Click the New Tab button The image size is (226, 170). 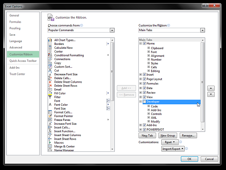(147, 135)
